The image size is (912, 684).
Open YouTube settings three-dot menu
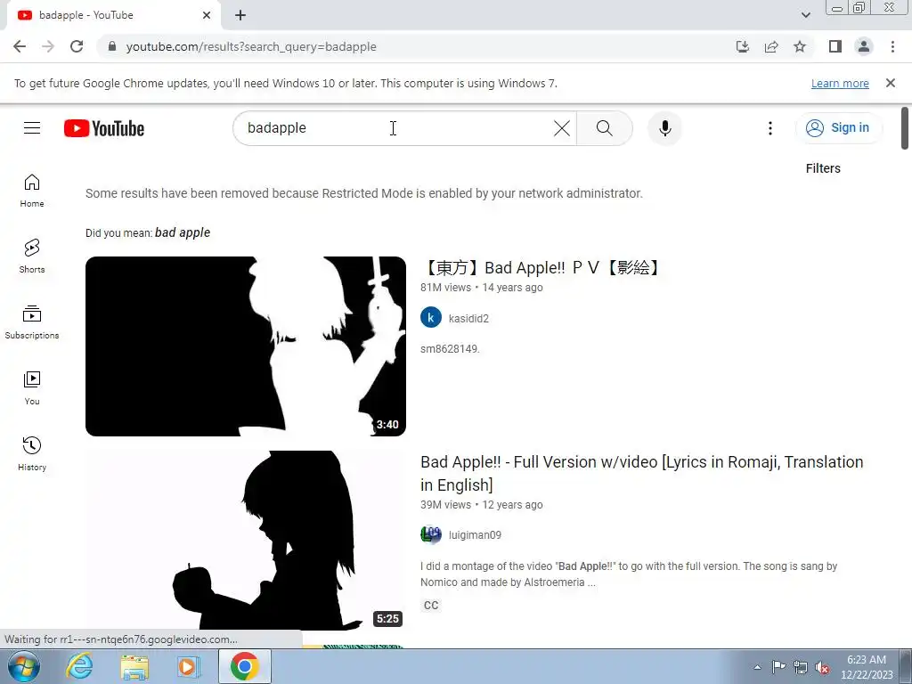770,128
